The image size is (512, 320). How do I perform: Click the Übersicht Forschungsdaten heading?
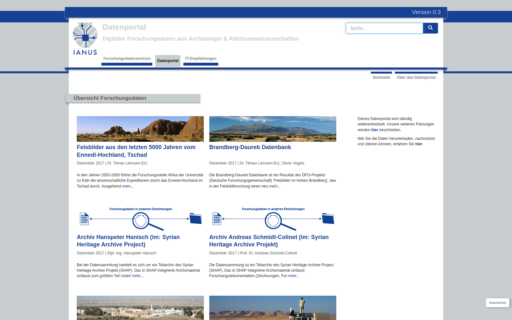(x=110, y=98)
